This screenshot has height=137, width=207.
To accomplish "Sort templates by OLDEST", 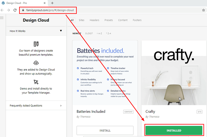I will pyautogui.click(x=89, y=34).
